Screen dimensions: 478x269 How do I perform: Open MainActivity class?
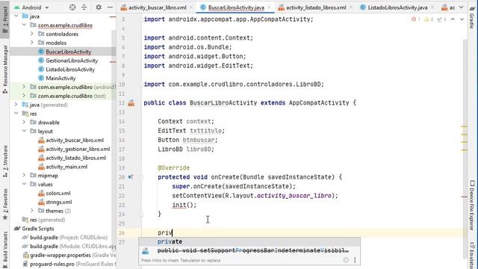click(x=60, y=78)
